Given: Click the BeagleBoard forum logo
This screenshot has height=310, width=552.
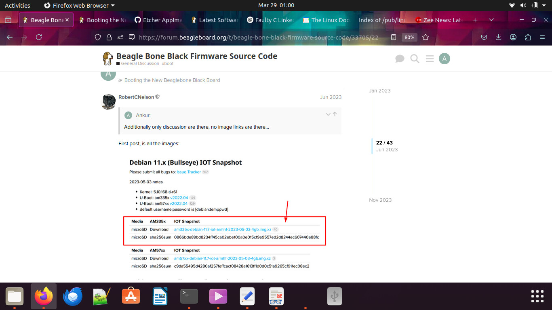Looking at the screenshot, I should [x=107, y=59].
